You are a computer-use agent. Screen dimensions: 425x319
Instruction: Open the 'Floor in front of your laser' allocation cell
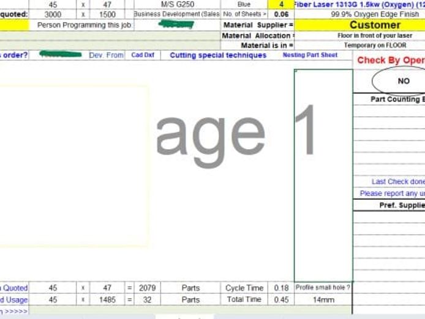click(x=375, y=35)
